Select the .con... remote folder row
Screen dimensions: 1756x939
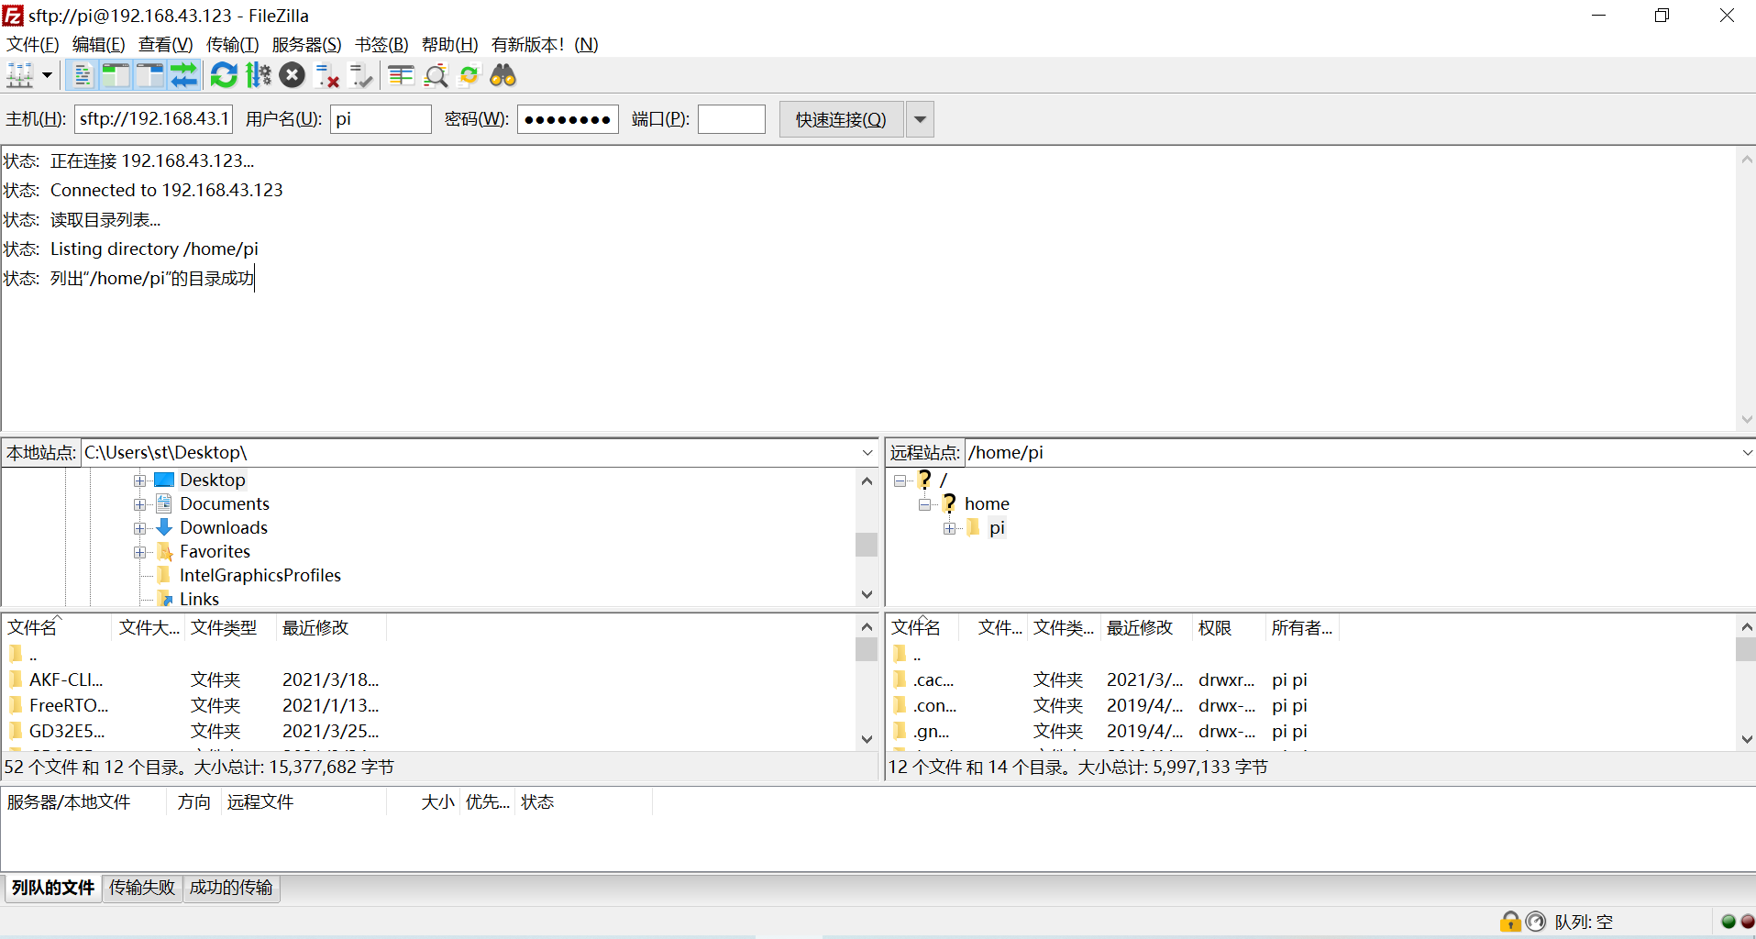pyautogui.click(x=1311, y=705)
